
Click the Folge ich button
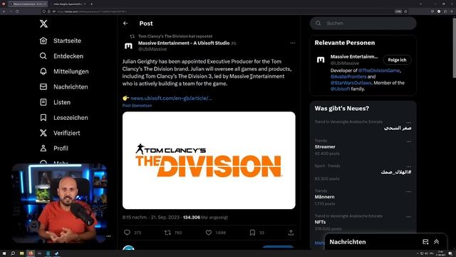click(397, 60)
